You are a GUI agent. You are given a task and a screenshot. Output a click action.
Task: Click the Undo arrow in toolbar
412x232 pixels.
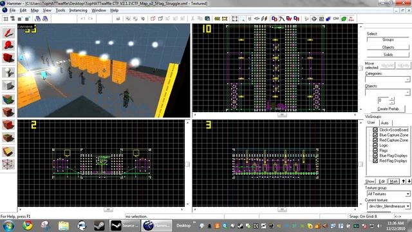tap(83, 19)
